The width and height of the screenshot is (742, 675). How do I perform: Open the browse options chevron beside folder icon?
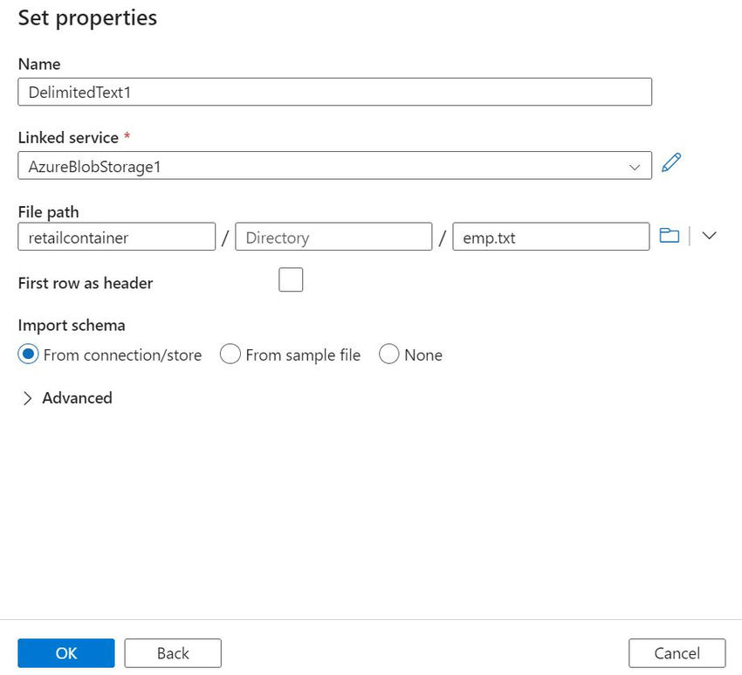coord(709,236)
